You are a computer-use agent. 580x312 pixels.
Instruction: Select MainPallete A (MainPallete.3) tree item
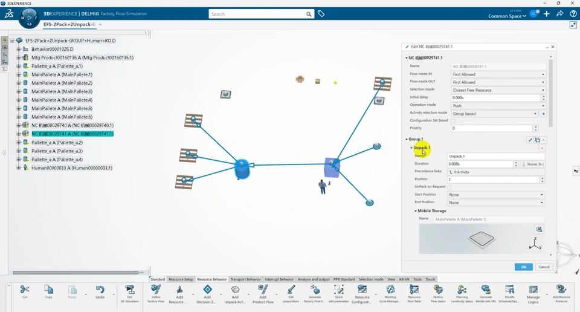(62, 91)
